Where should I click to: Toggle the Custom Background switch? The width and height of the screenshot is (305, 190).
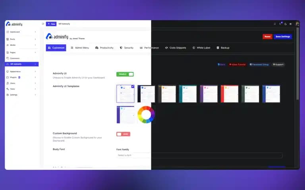[123, 134]
